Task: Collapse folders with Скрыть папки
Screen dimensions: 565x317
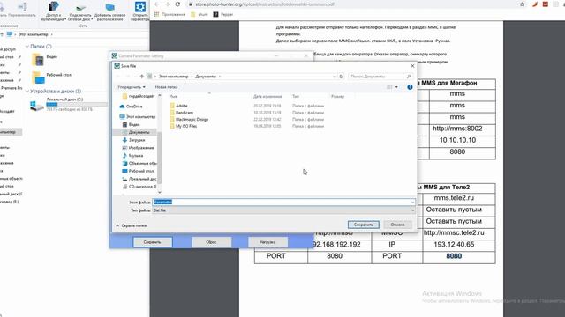Action: point(132,225)
